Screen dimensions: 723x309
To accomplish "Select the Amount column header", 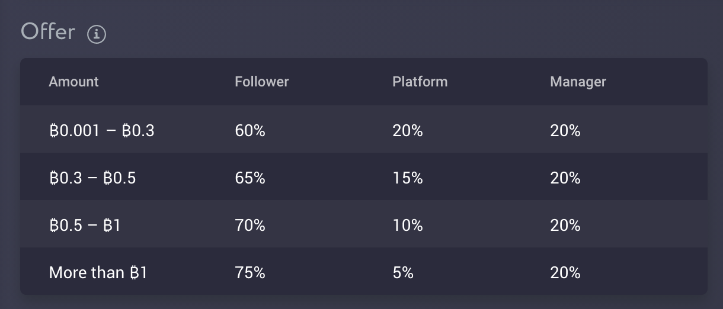I will point(73,82).
